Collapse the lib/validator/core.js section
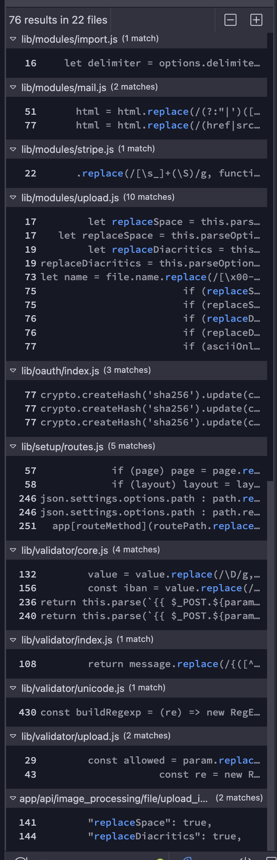The height and width of the screenshot is (860, 277). tap(13, 550)
